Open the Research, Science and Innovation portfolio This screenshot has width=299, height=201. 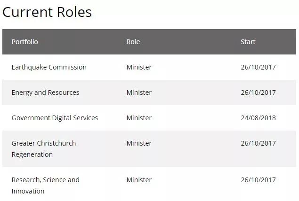click(45, 186)
